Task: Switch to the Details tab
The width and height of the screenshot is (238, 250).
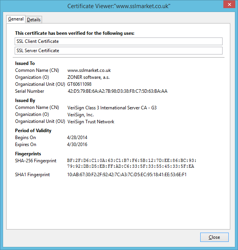Action: click(x=34, y=20)
